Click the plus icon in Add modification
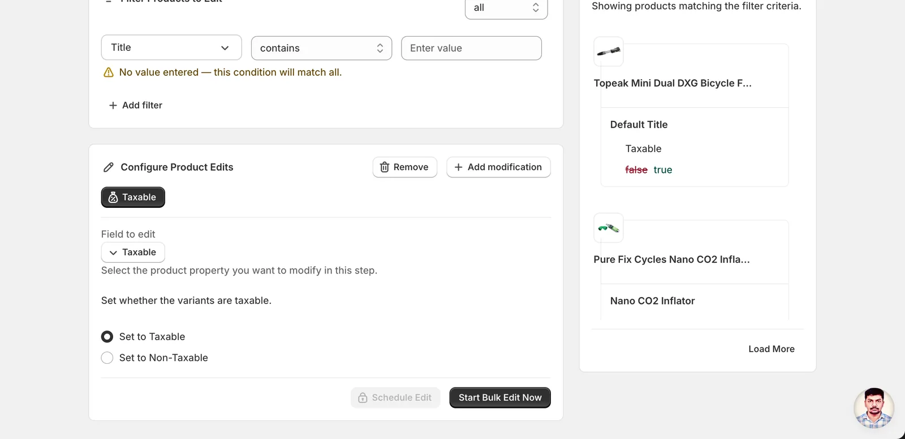Image resolution: width=905 pixels, height=439 pixels. click(x=459, y=167)
